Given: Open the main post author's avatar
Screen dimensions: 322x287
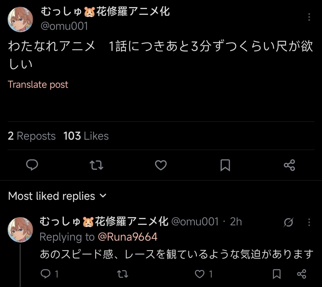Looking at the screenshot, I should tap(21, 19).
